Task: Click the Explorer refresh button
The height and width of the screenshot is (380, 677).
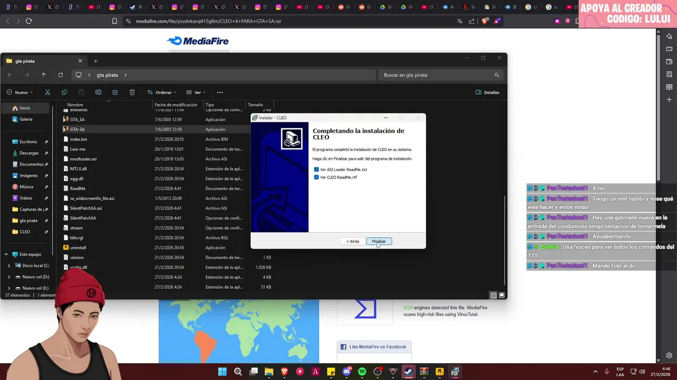Action: coord(60,75)
